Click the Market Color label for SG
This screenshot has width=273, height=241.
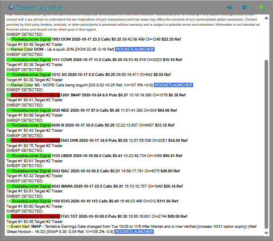click(x=22, y=85)
